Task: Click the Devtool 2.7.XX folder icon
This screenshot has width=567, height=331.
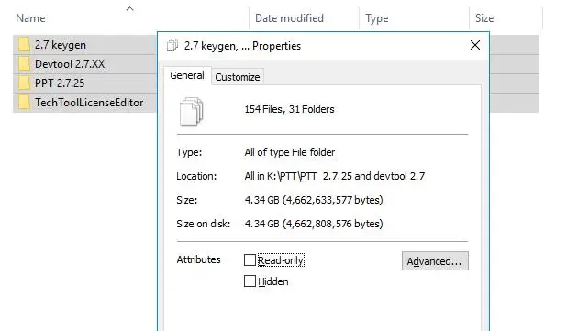Action: (24, 64)
